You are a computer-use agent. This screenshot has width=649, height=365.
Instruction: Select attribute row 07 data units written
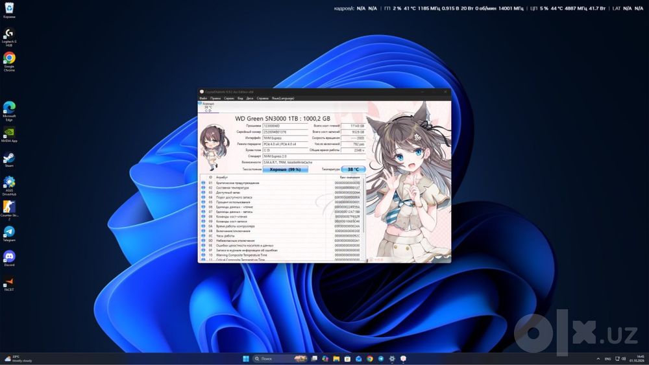click(280, 211)
